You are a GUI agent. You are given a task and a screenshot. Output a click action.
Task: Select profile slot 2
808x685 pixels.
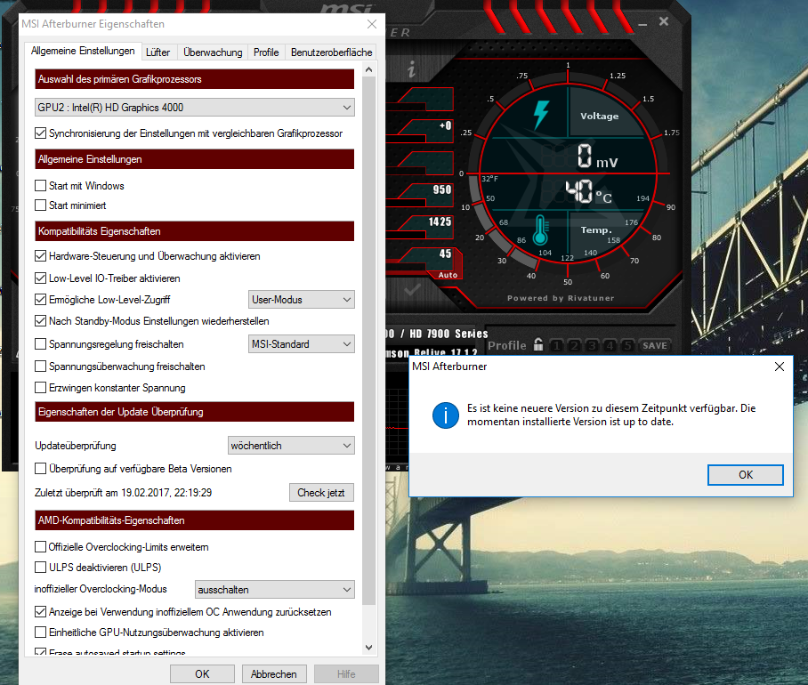click(574, 345)
